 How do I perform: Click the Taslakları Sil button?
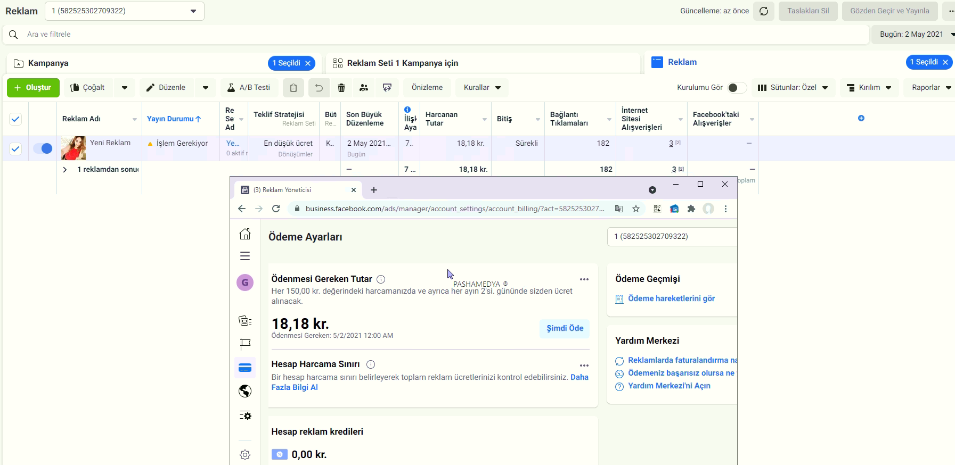click(x=808, y=11)
